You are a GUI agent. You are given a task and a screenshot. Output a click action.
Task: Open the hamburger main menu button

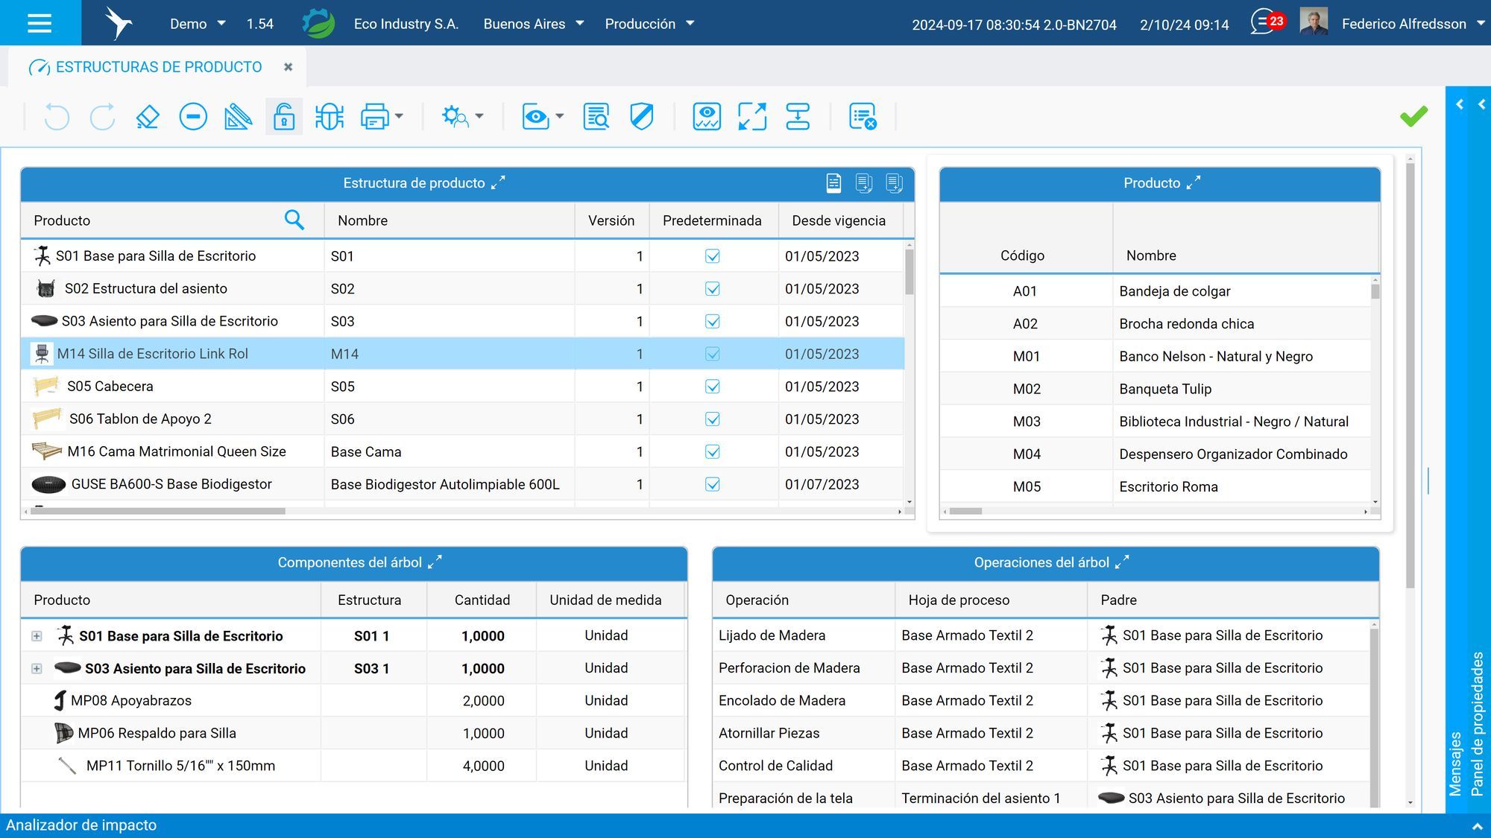[40, 23]
